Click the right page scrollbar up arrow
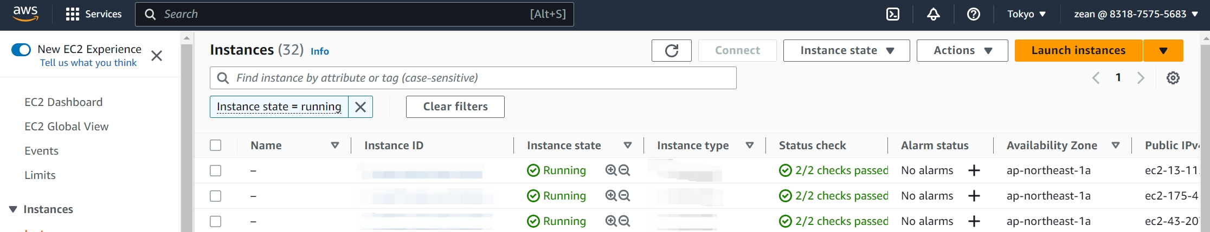Image resolution: width=1210 pixels, height=232 pixels. 1206,38
